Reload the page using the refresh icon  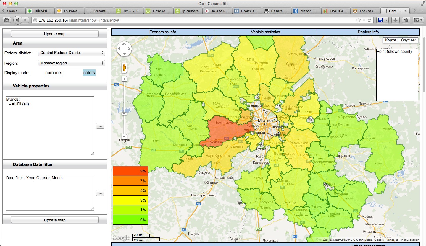[x=369, y=20]
